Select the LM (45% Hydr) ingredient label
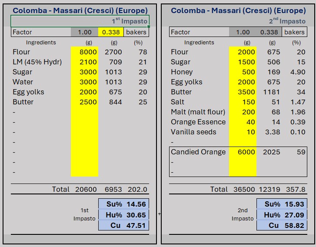This screenshot has width=316, height=247. click(x=37, y=62)
